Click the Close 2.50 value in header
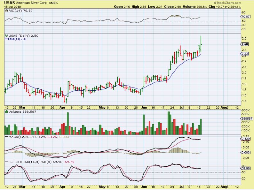Image resolution: width=254 pixels, height=190 pixels. click(x=173, y=7)
